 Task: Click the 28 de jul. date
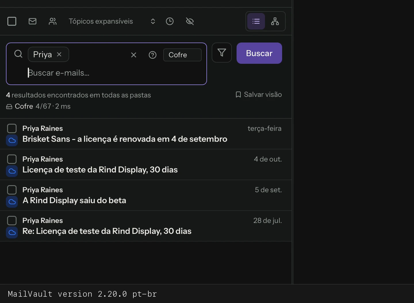tap(267, 221)
